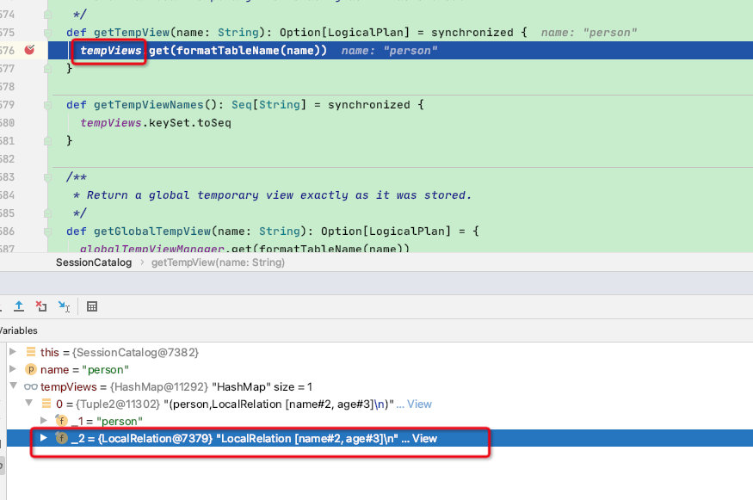Collapse the tempViews HashMap node

pyautogui.click(x=14, y=386)
